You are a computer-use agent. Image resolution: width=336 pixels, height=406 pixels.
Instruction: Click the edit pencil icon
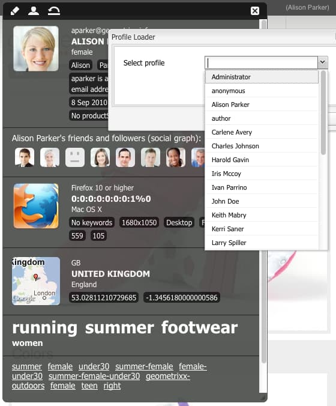pos(15,11)
